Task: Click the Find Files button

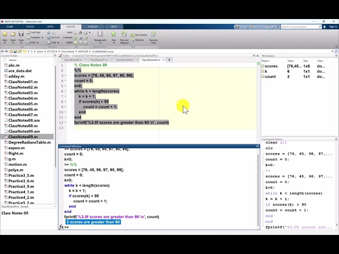Action: 33,32
